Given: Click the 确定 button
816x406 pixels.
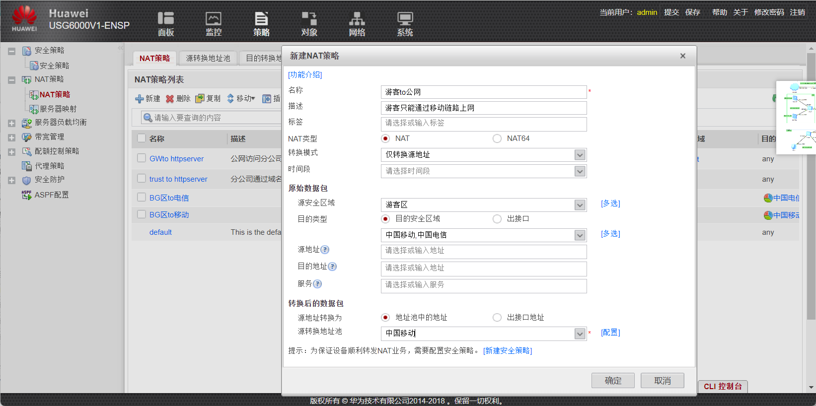Looking at the screenshot, I should (x=613, y=381).
